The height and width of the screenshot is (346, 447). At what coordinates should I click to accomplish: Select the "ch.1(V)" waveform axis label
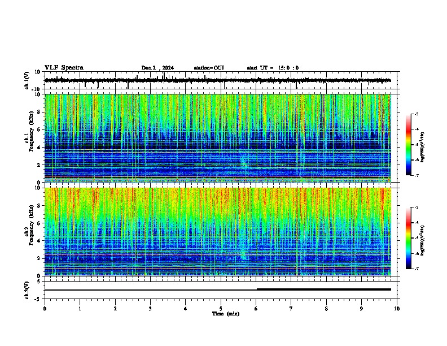pyautogui.click(x=27, y=80)
